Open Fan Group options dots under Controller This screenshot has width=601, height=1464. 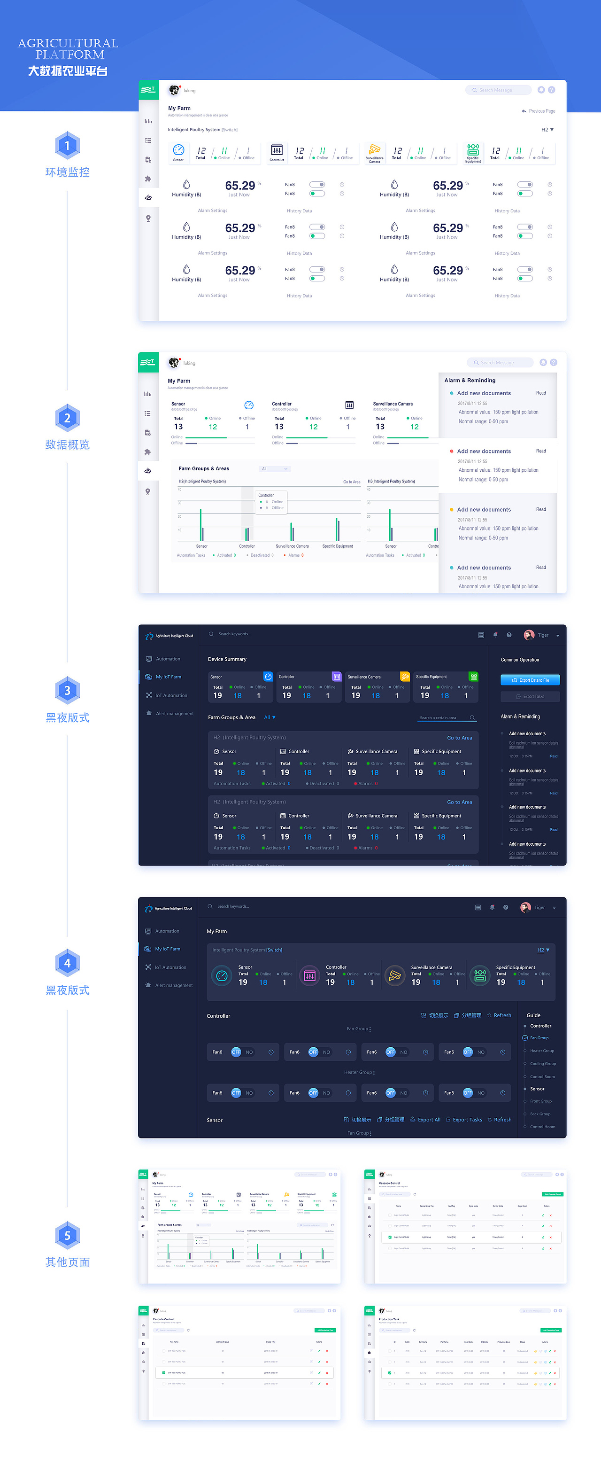[x=370, y=1029]
